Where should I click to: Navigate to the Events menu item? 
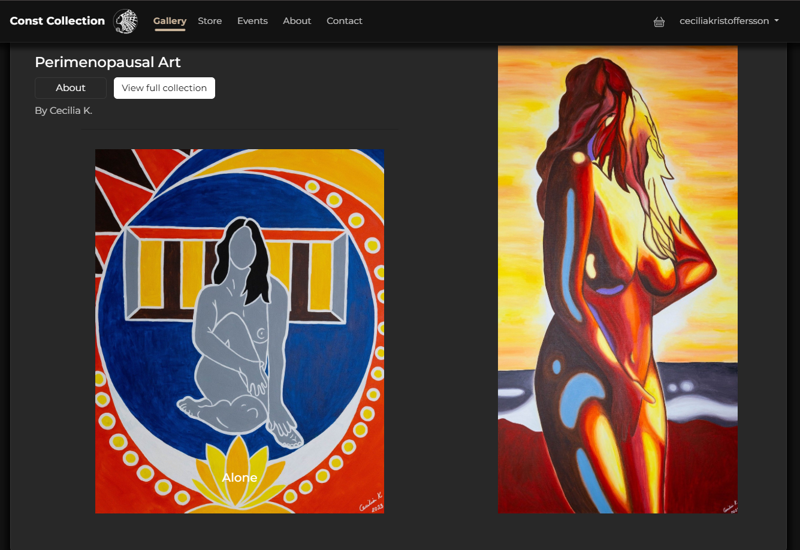coord(252,20)
